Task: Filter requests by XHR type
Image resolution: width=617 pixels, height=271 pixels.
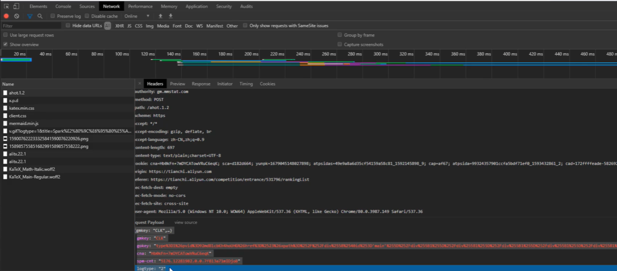Action: tap(119, 26)
